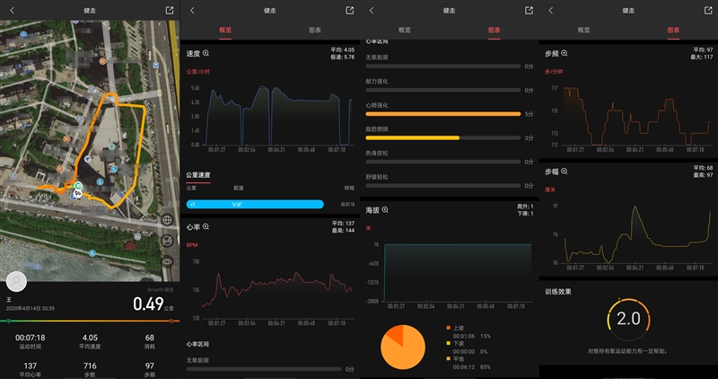The width and height of the screenshot is (718, 379).
Task: Tap the satellite map with the orange route
Action: coord(90,151)
